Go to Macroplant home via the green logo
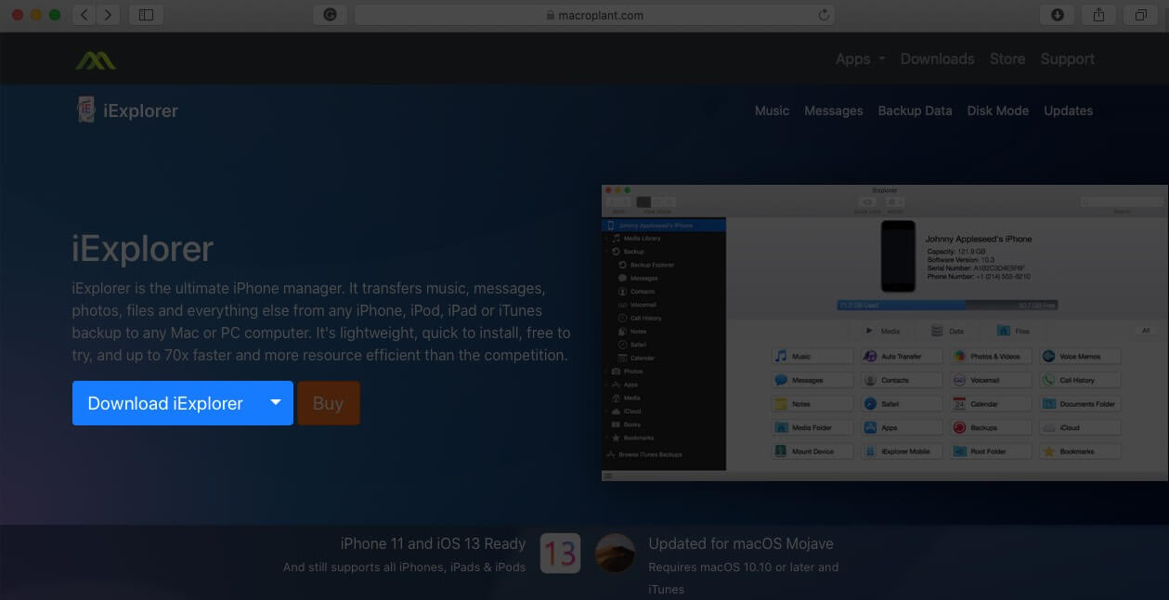The height and width of the screenshot is (600, 1169). tap(96, 59)
